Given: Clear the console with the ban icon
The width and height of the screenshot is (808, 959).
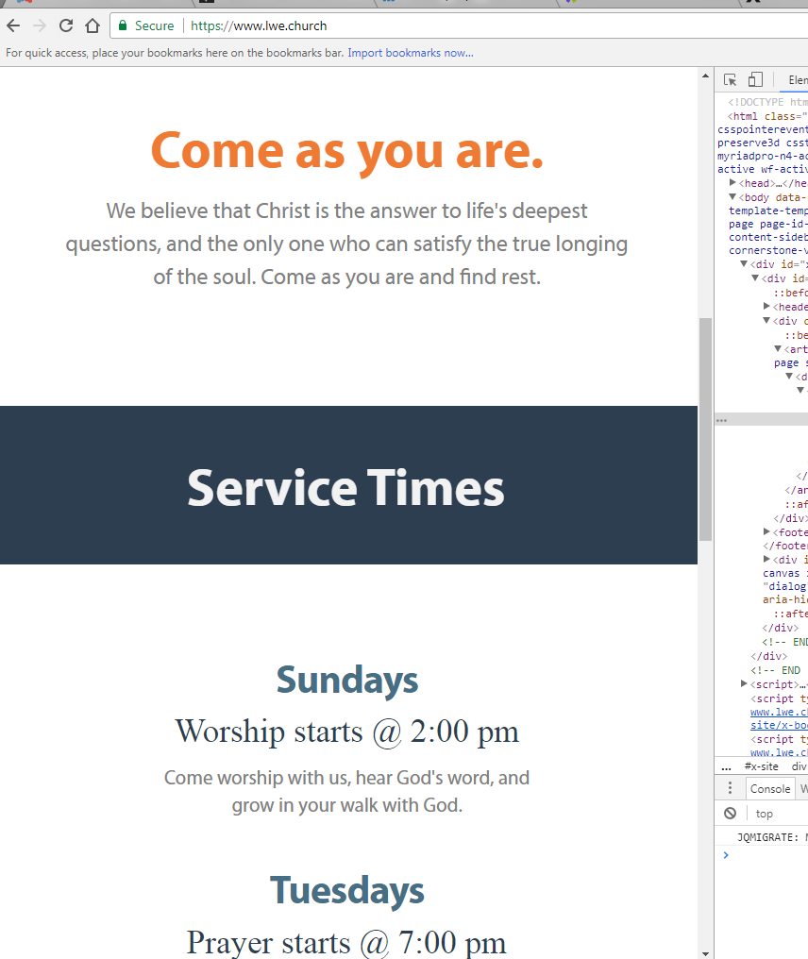Looking at the screenshot, I should (730, 813).
